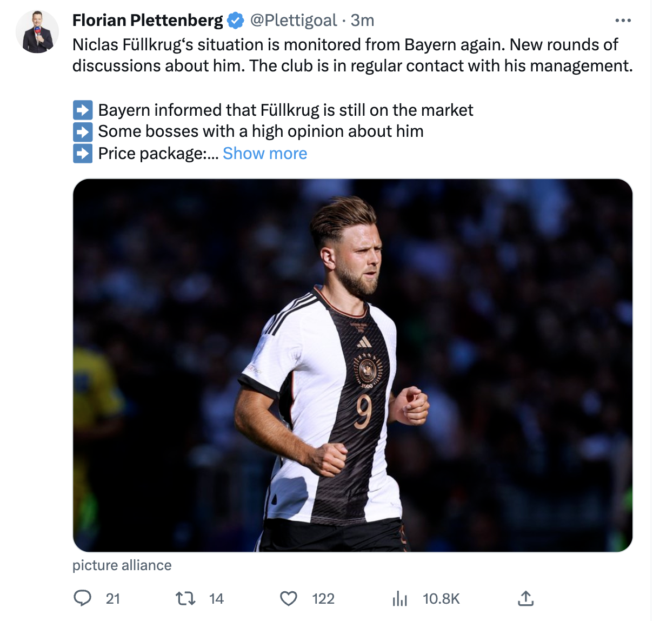Screen dimensions: 653x621
Task: Click the 10.8K views count
Action: click(x=441, y=598)
